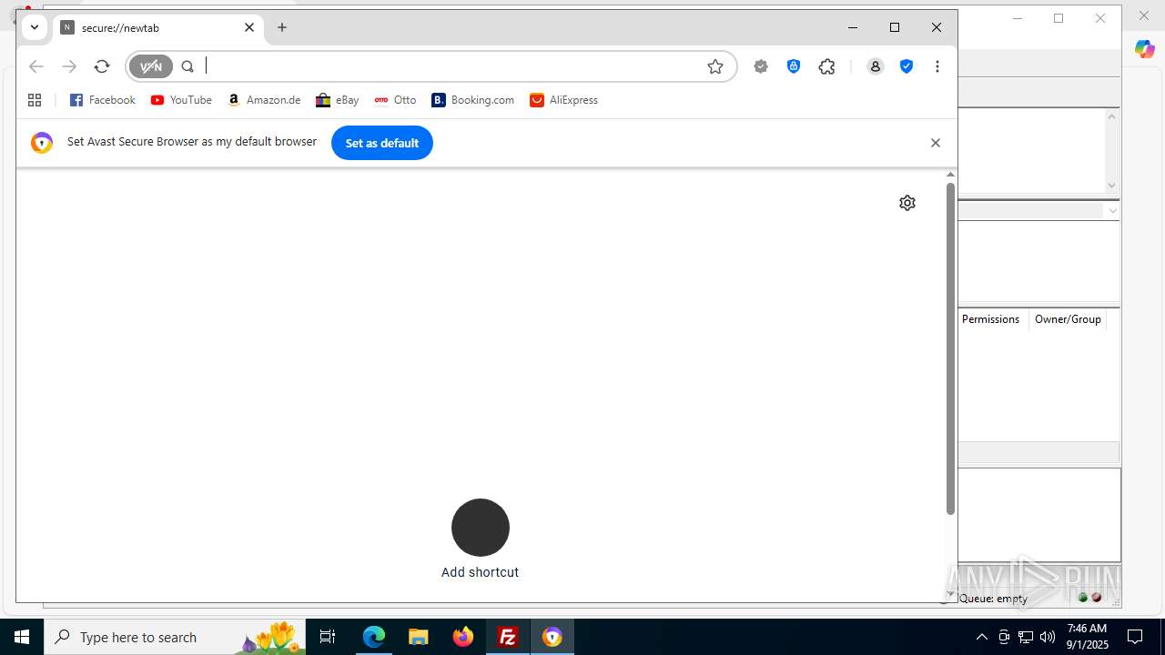The width and height of the screenshot is (1165, 655).
Task: Click the search magnifier icon in address bar
Action: (187, 66)
